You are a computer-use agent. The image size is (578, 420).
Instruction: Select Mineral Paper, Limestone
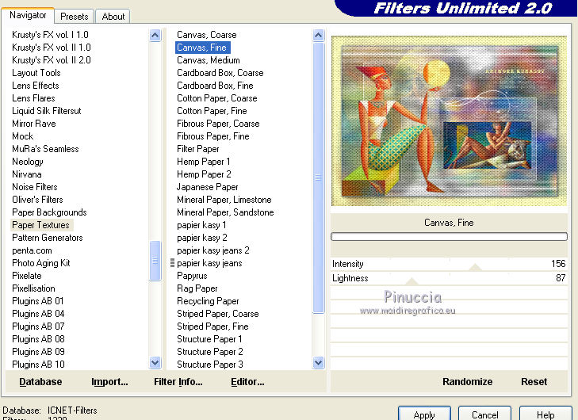224,200
